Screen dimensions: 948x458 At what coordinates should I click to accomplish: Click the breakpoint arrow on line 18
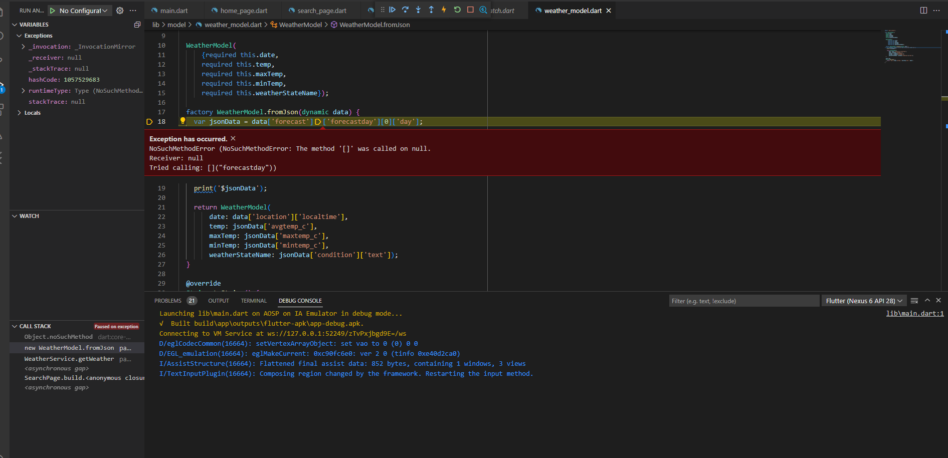point(149,122)
